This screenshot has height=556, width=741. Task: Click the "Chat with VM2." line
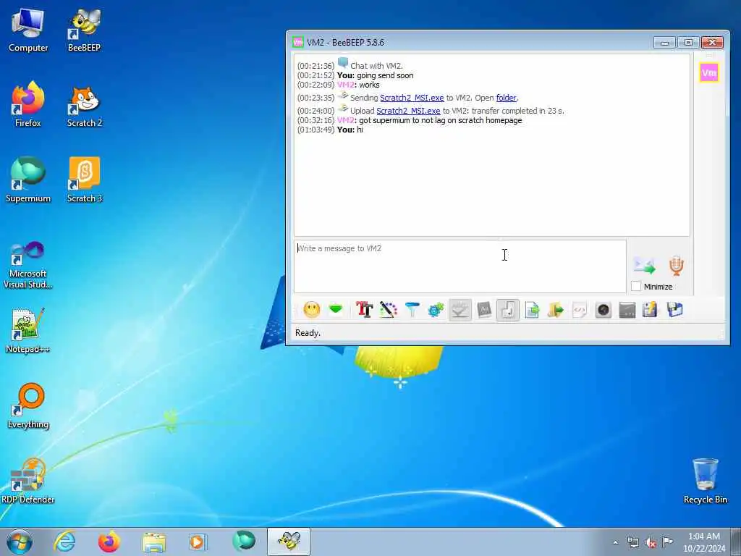(x=376, y=66)
